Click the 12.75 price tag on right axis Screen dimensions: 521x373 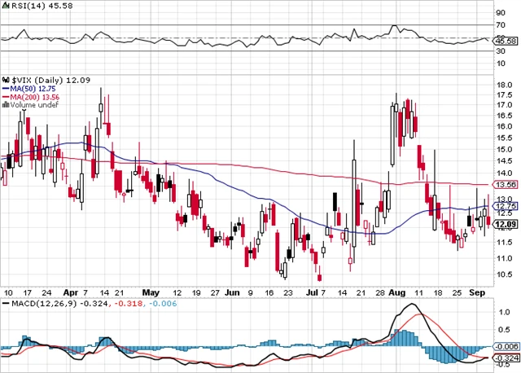(505, 206)
